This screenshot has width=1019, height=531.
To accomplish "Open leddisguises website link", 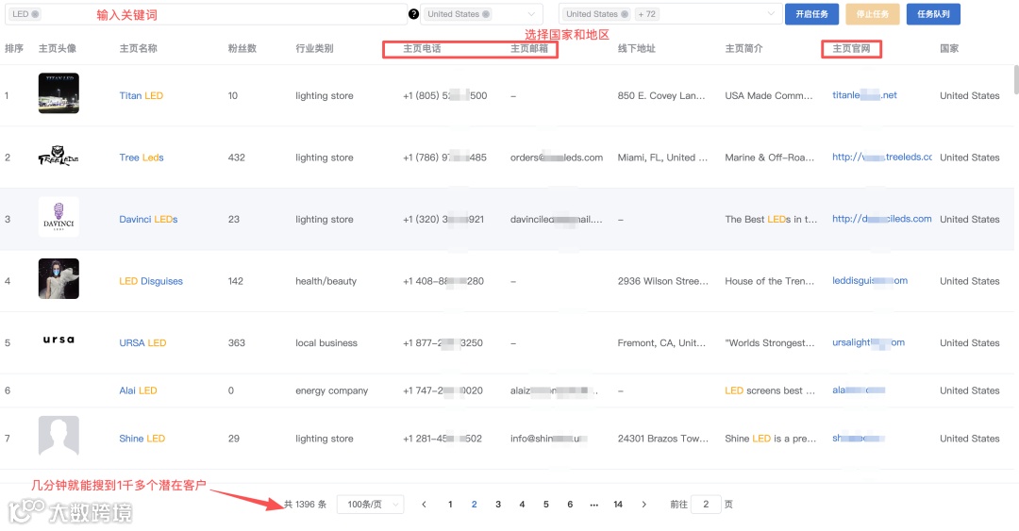I will click(870, 280).
